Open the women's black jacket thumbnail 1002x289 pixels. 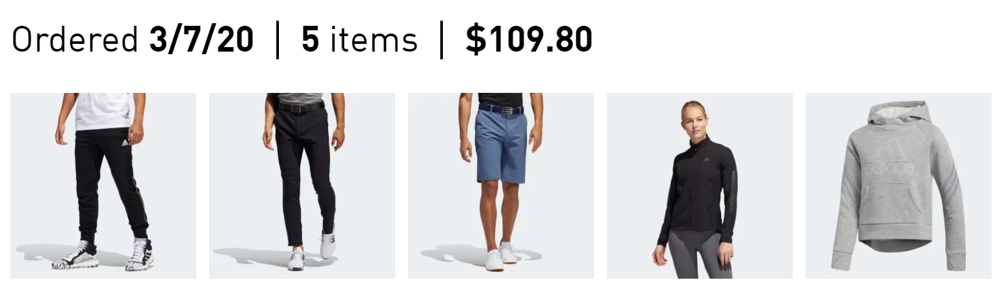[x=700, y=186]
